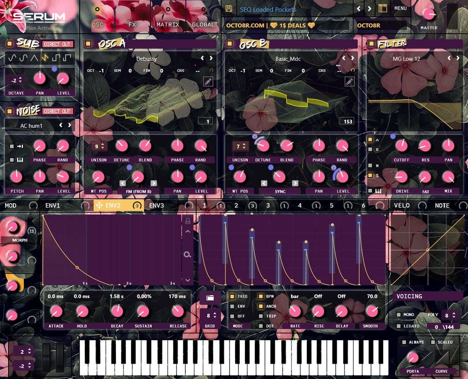Toggle SUB DIRECT OUT button
Image resolution: width=468 pixels, height=379 pixels.
(x=57, y=44)
